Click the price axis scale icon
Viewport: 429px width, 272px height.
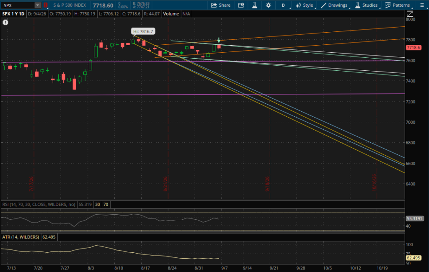pyautogui.click(x=410, y=14)
